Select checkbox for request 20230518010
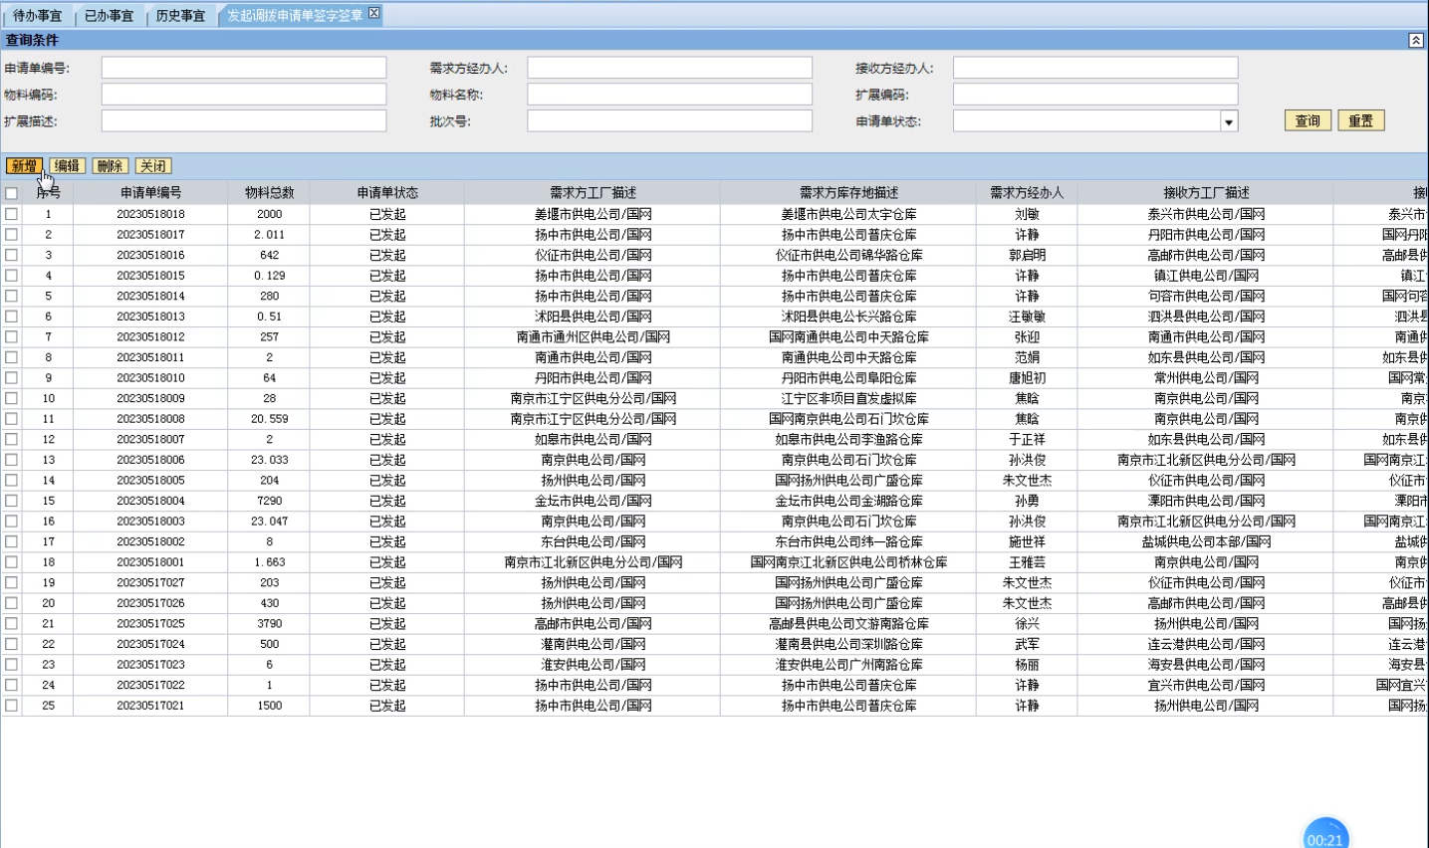Screen dimensions: 1429x848 pos(11,378)
